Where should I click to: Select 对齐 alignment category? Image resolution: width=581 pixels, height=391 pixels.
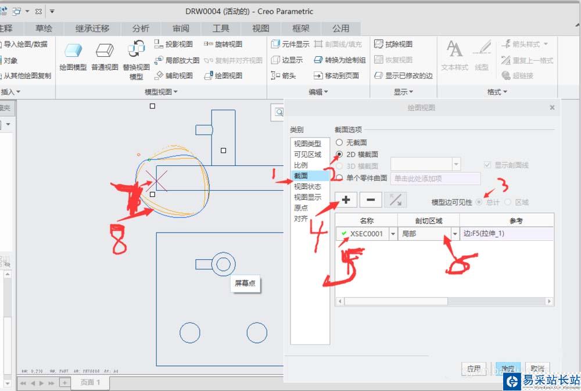(310, 219)
